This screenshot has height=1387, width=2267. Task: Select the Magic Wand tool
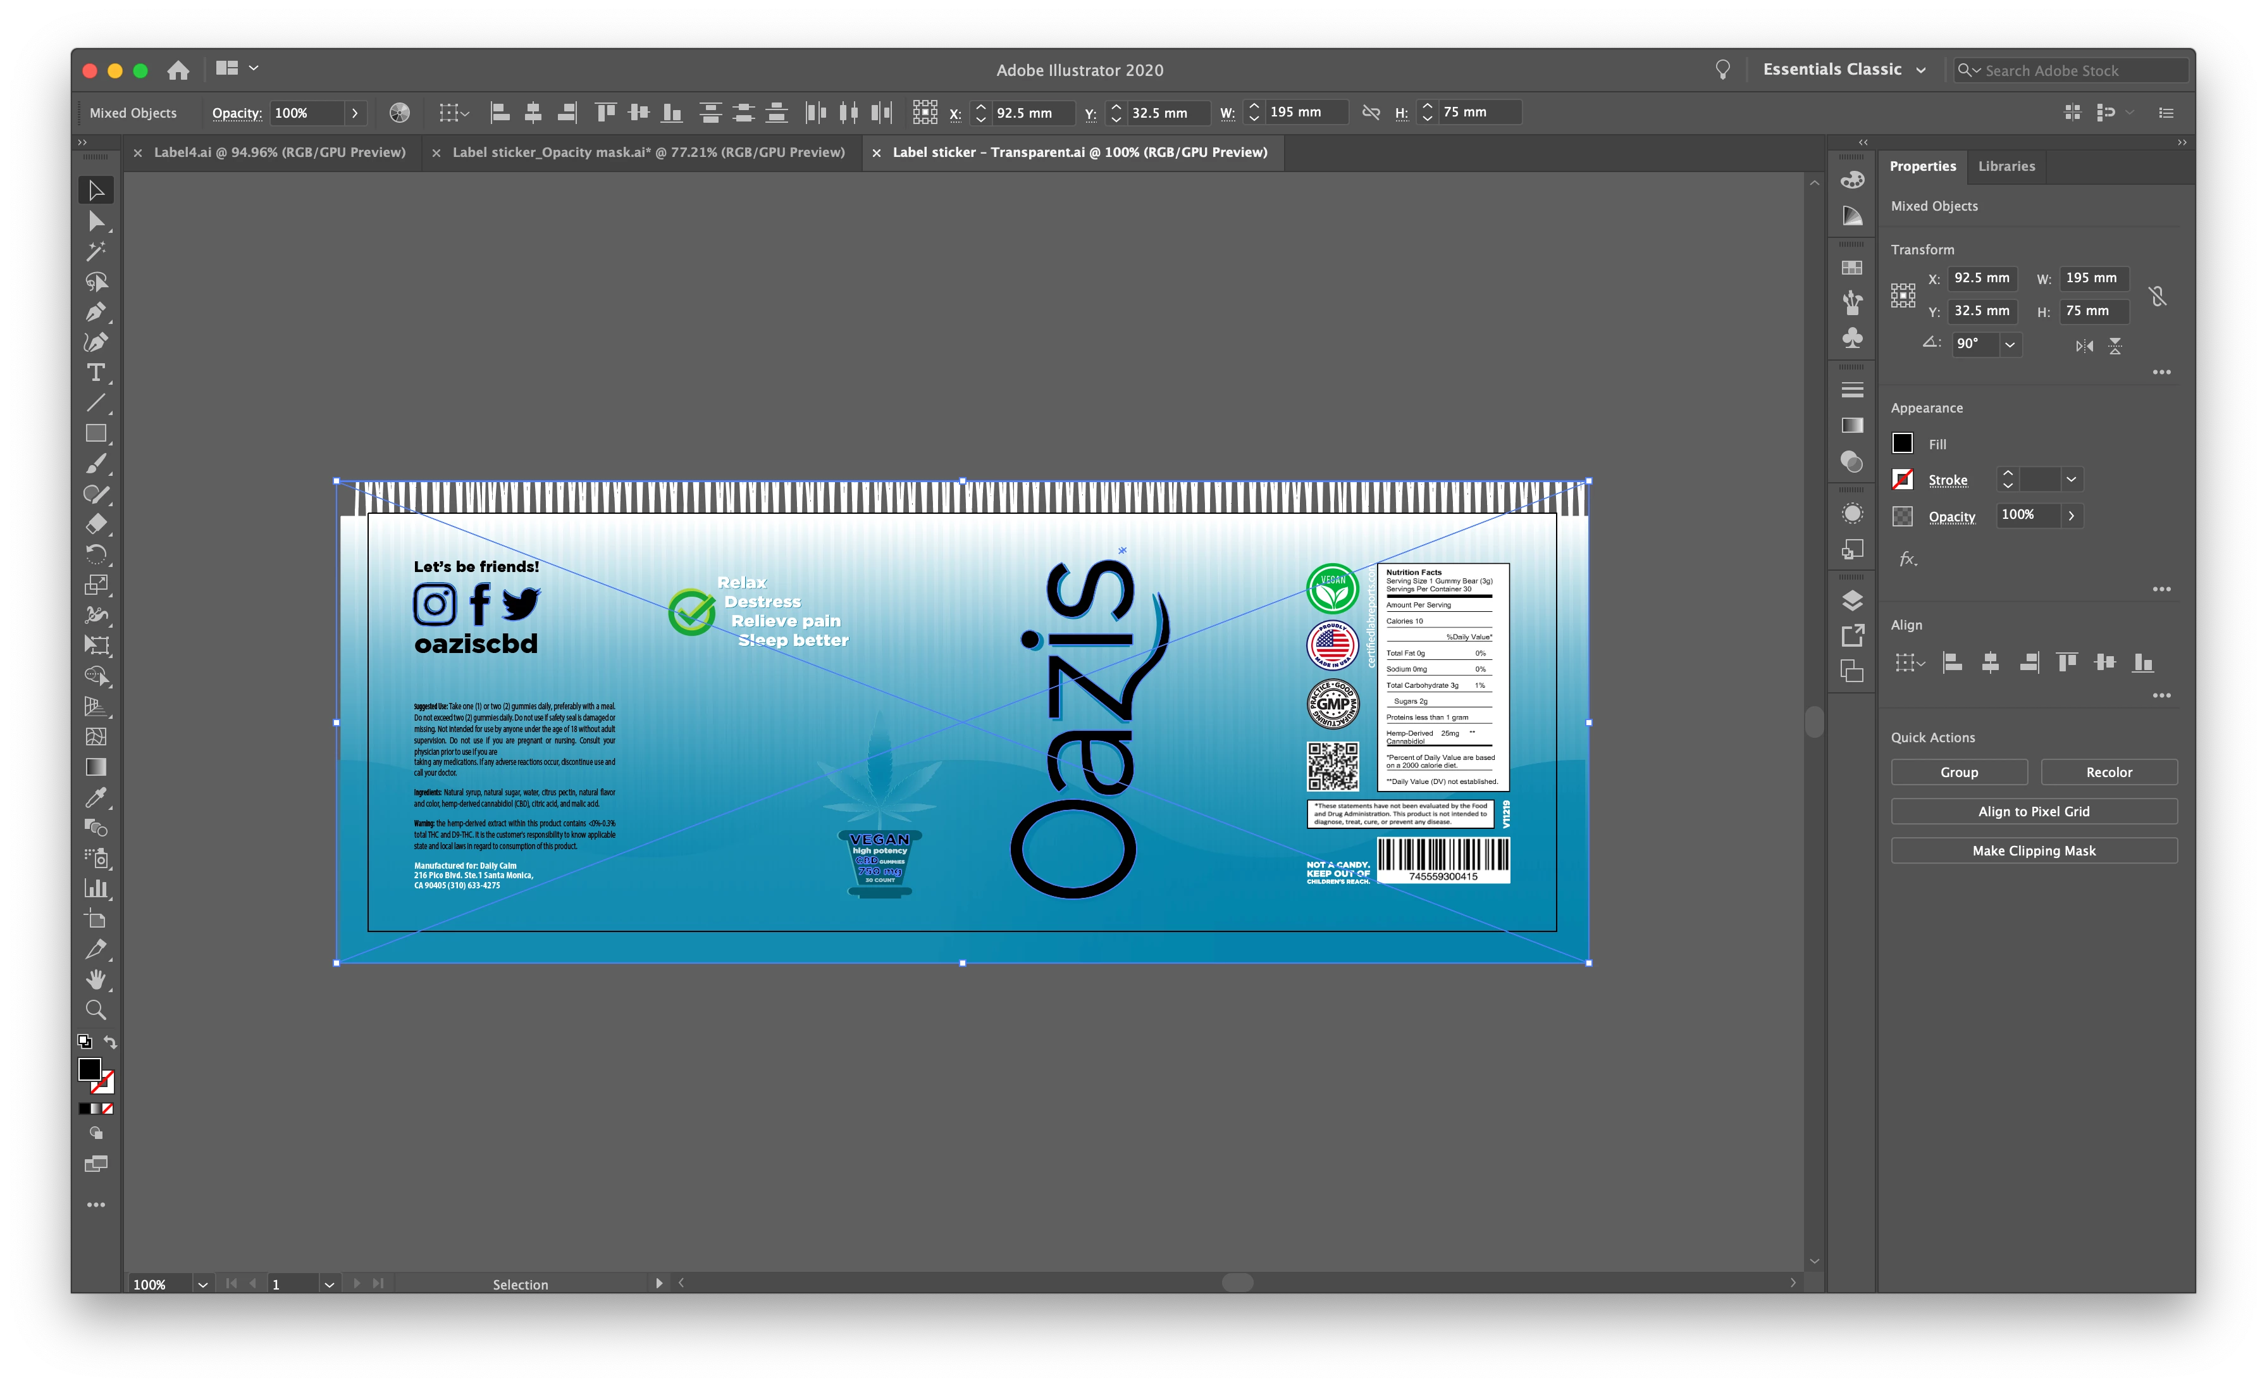coord(96,251)
